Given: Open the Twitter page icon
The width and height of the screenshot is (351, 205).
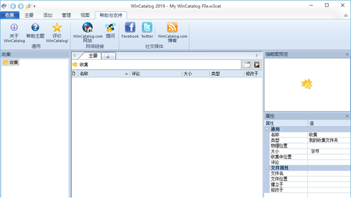Looking at the screenshot, I should 147,27.
